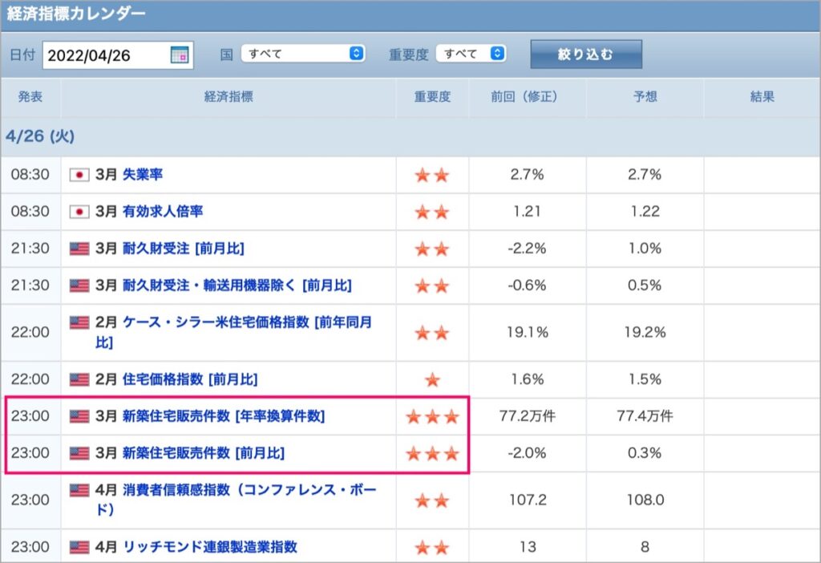Click the US flag beside 消費者信頼感指数
821x563 pixels.
click(79, 490)
